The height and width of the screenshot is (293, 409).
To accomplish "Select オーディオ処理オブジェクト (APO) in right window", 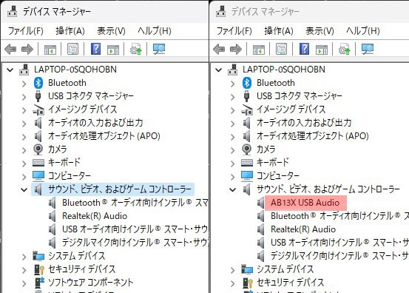I will (x=313, y=136).
